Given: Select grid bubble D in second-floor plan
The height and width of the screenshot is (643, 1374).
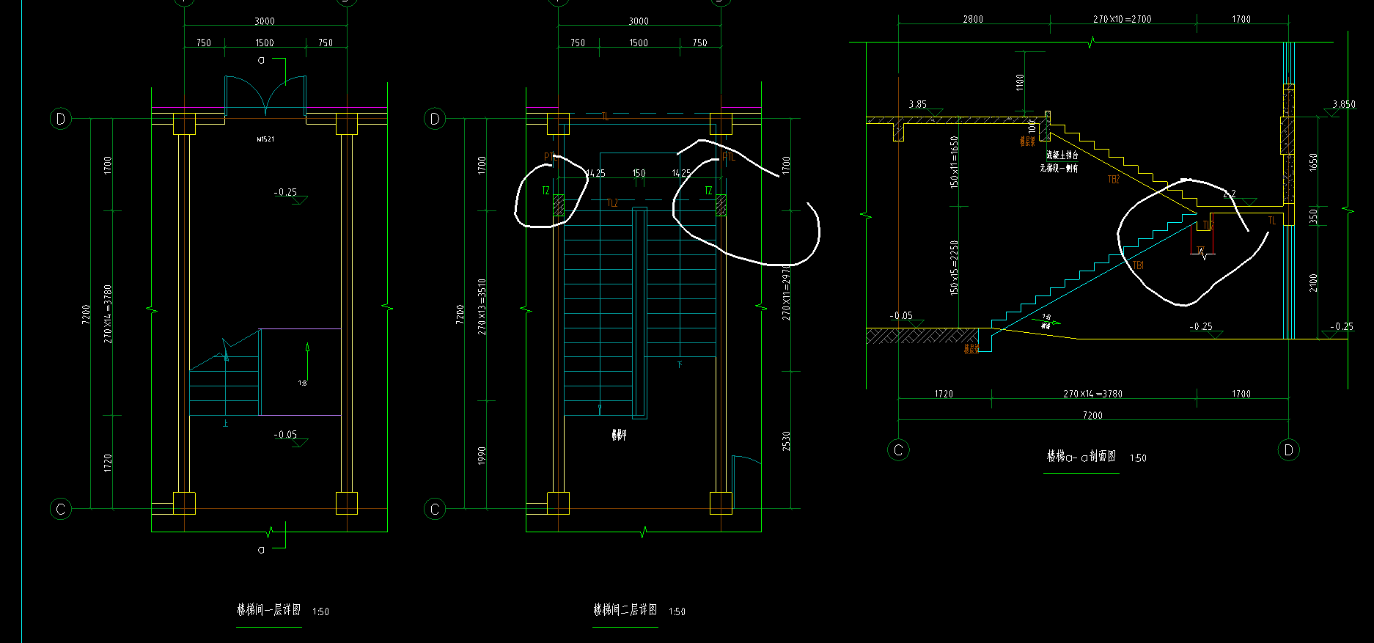Looking at the screenshot, I should [436, 118].
